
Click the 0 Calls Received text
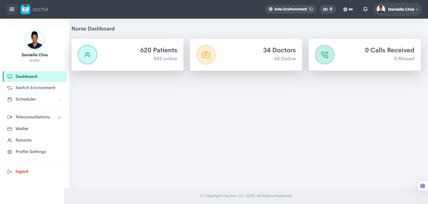click(389, 50)
